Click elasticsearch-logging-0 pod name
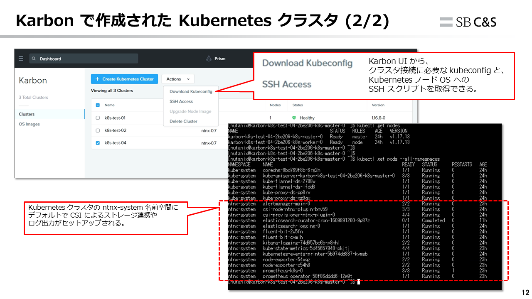The height and width of the screenshot is (299, 532). (x=291, y=226)
